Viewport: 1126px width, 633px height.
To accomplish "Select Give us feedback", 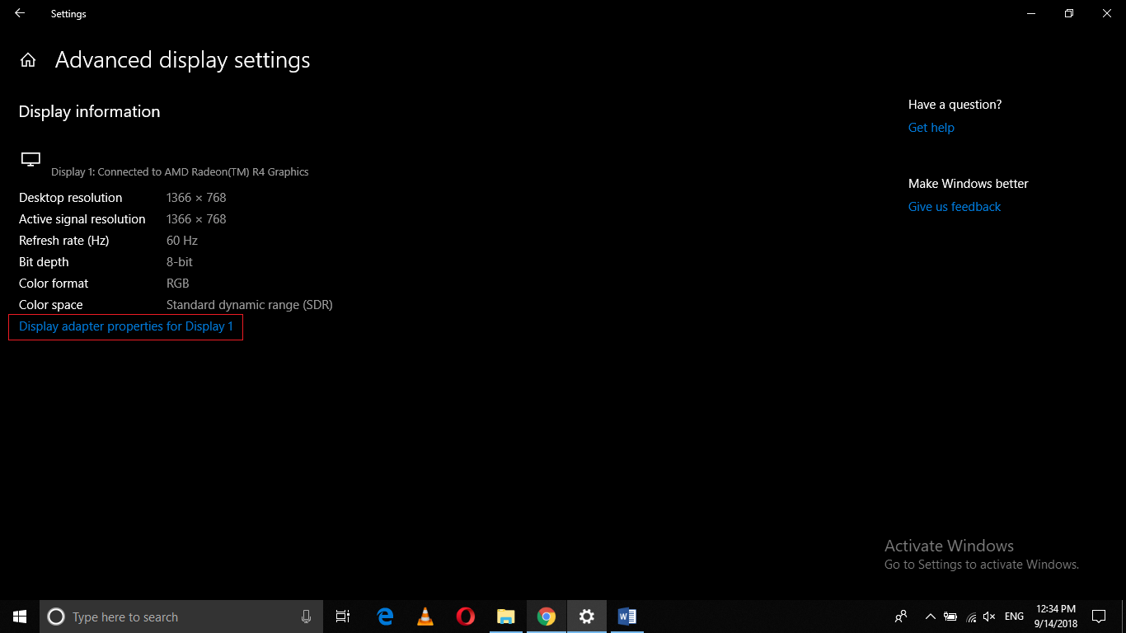I will pyautogui.click(x=954, y=206).
